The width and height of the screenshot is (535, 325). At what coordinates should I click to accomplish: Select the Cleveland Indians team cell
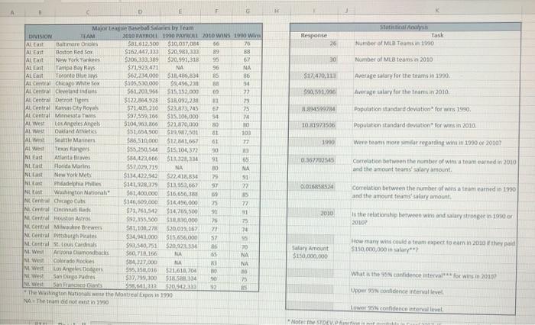tap(87, 92)
